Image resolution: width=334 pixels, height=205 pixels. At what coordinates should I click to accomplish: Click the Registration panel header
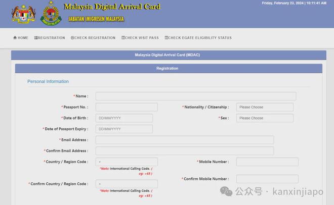[169, 68]
